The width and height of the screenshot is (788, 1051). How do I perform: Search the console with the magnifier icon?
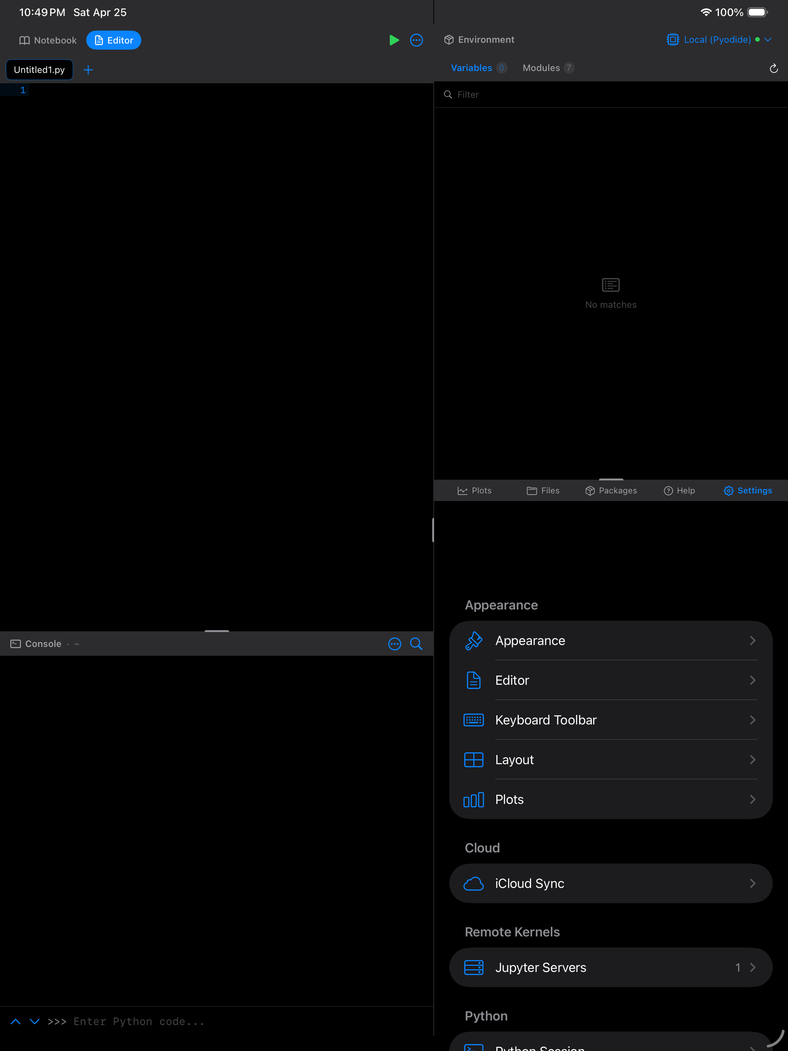point(416,644)
